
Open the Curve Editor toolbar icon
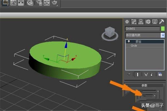coord(13,3)
